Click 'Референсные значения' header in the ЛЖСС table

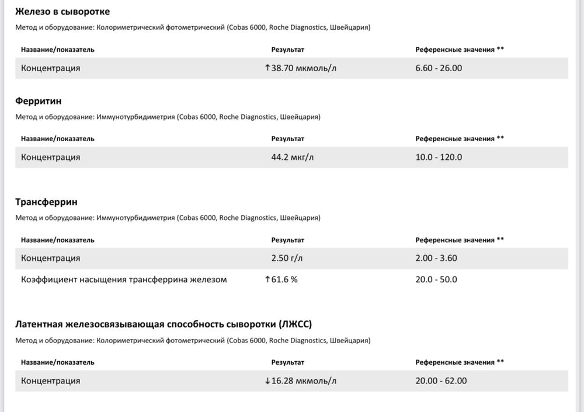[460, 362]
